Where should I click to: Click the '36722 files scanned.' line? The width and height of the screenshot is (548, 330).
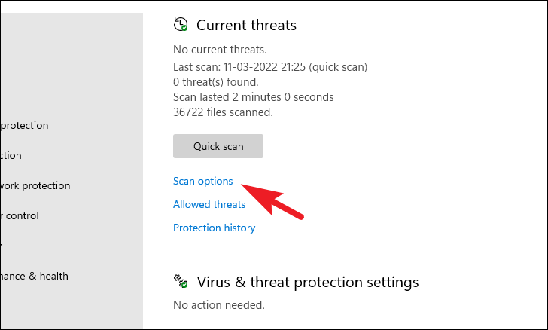(223, 112)
